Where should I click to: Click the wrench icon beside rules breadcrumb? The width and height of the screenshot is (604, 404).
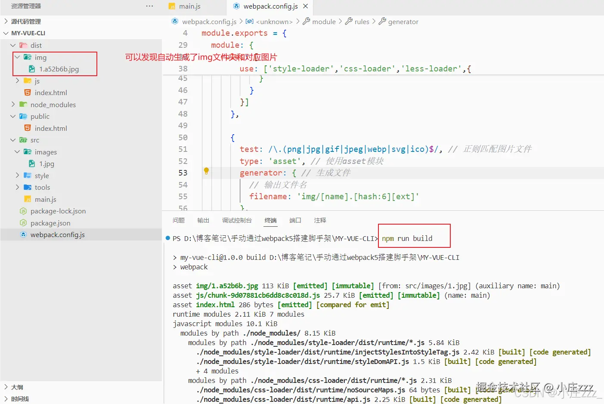(349, 21)
